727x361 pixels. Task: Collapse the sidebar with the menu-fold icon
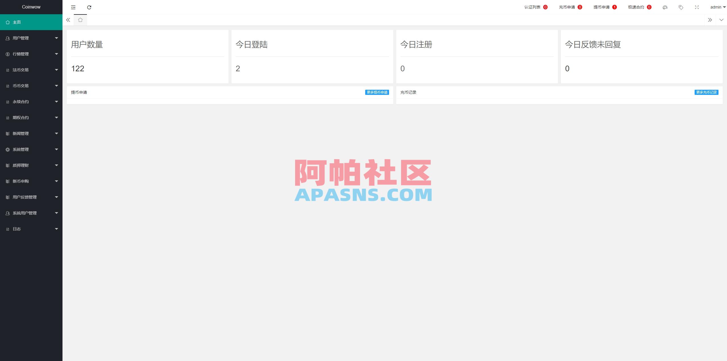tap(73, 7)
